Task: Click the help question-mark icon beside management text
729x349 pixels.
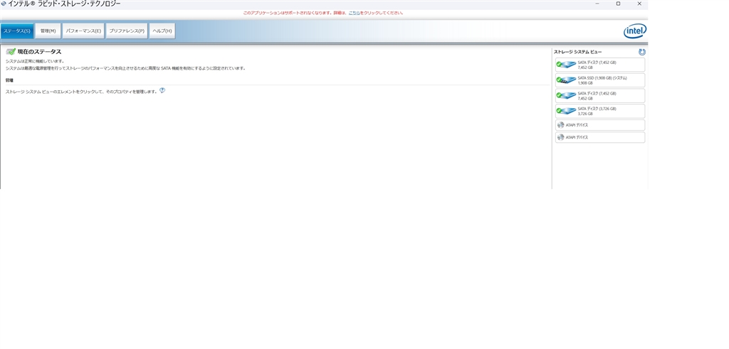Action: coord(162,90)
